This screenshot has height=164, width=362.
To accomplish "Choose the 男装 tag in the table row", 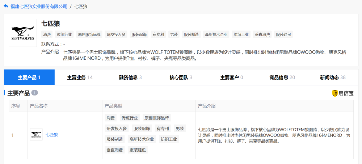I will tap(180, 129).
